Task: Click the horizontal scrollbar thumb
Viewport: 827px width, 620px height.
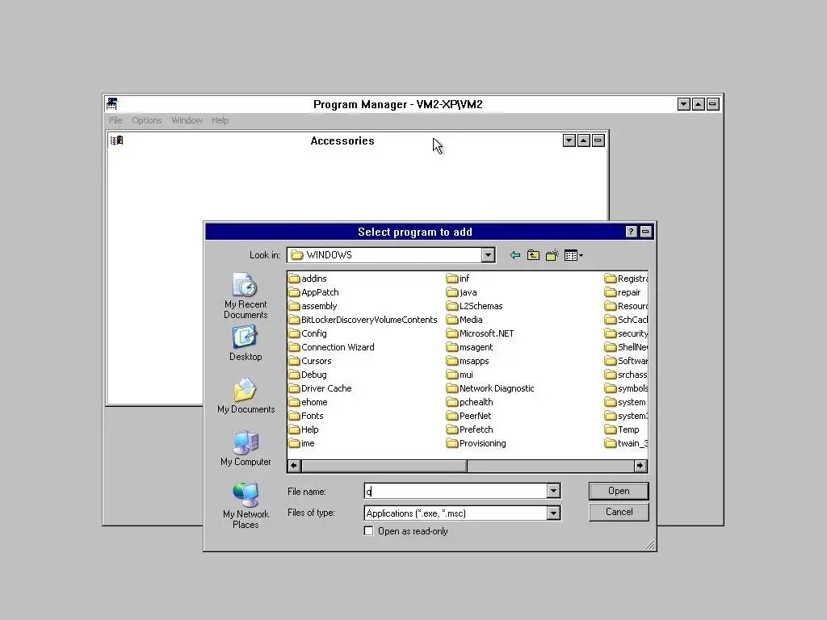Action: [x=384, y=466]
